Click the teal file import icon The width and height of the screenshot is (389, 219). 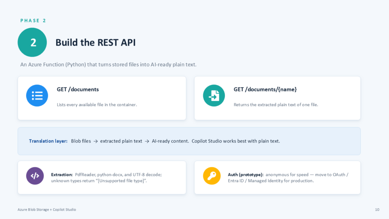pyautogui.click(x=214, y=95)
